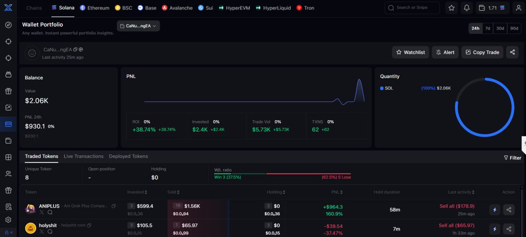Open the notifications bell in header
This screenshot has width=526, height=237.
pos(466,8)
